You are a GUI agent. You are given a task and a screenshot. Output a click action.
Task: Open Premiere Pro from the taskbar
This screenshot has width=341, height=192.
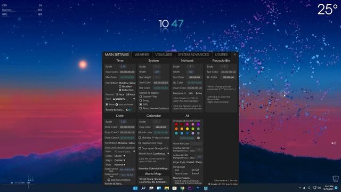tap(190, 188)
